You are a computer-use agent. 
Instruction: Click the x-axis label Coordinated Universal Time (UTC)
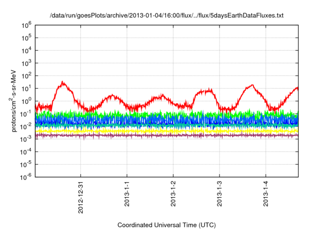[x=167, y=225]
